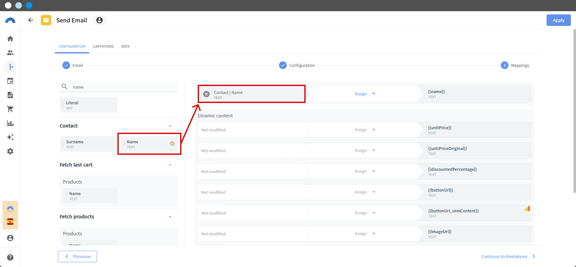Open the bar chart analytics icon
Screen dimensions: 576x267
pos(10,123)
